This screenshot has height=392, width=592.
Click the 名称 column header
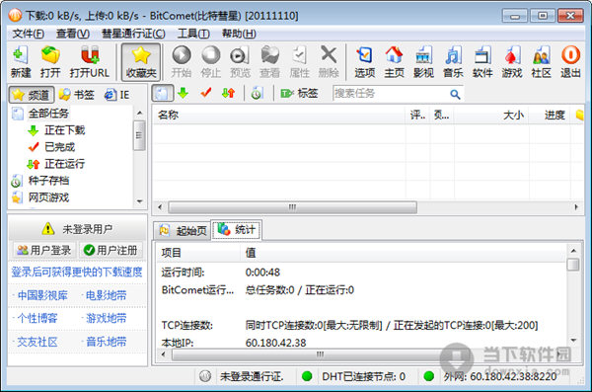pyautogui.click(x=279, y=115)
